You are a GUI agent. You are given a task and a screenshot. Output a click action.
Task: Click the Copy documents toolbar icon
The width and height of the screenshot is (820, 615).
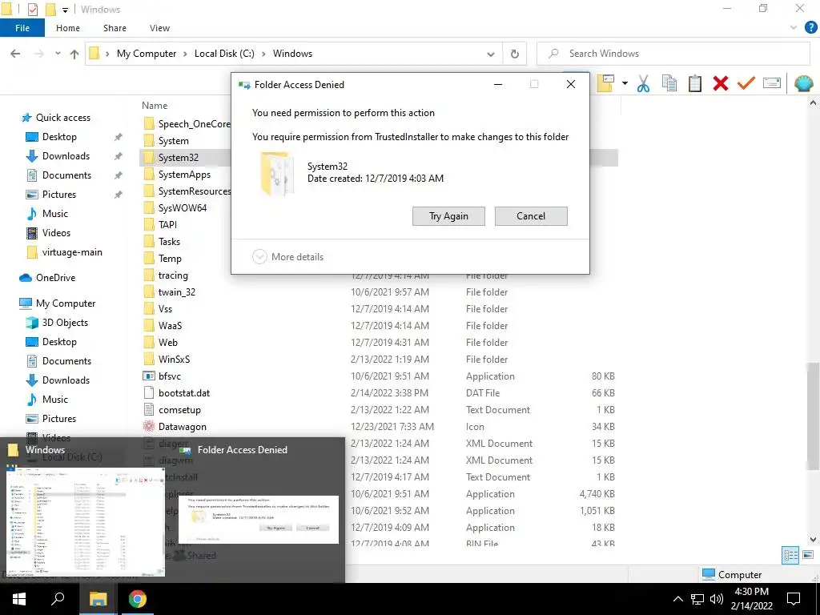[669, 83]
